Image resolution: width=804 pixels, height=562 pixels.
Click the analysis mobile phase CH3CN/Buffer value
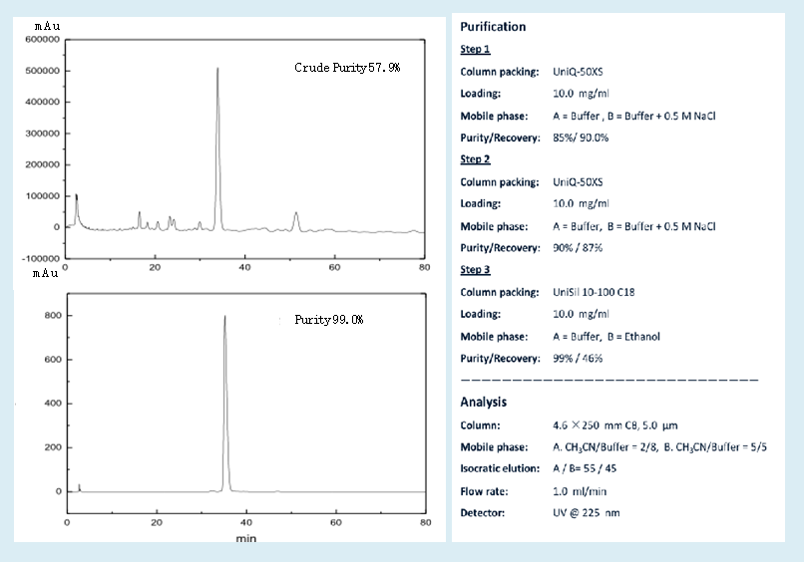coord(659,447)
